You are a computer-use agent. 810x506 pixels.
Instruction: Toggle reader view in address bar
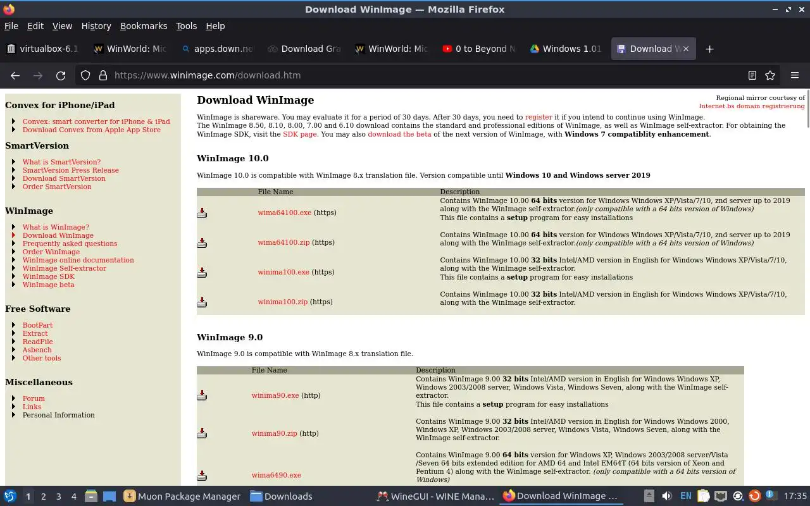click(752, 75)
